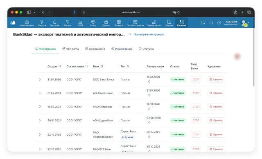
Task: Expand the АО Альфа-Банк row
Action: (x=40, y=93)
